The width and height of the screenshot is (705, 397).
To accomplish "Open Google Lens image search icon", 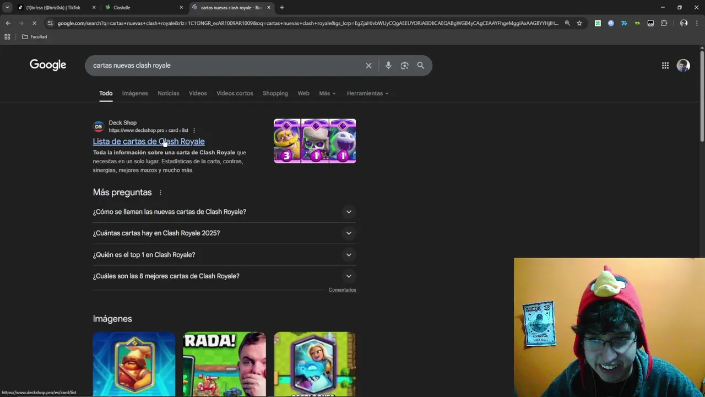I will (404, 66).
